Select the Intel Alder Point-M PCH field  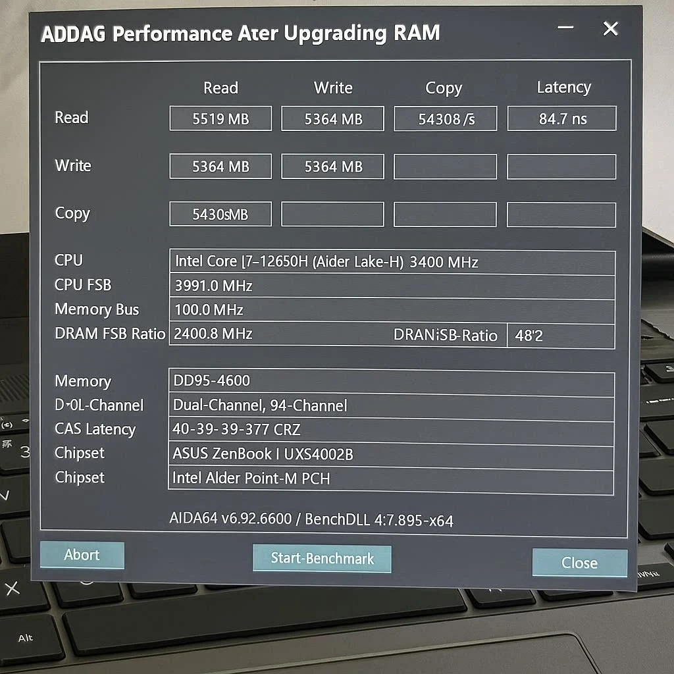[391, 479]
